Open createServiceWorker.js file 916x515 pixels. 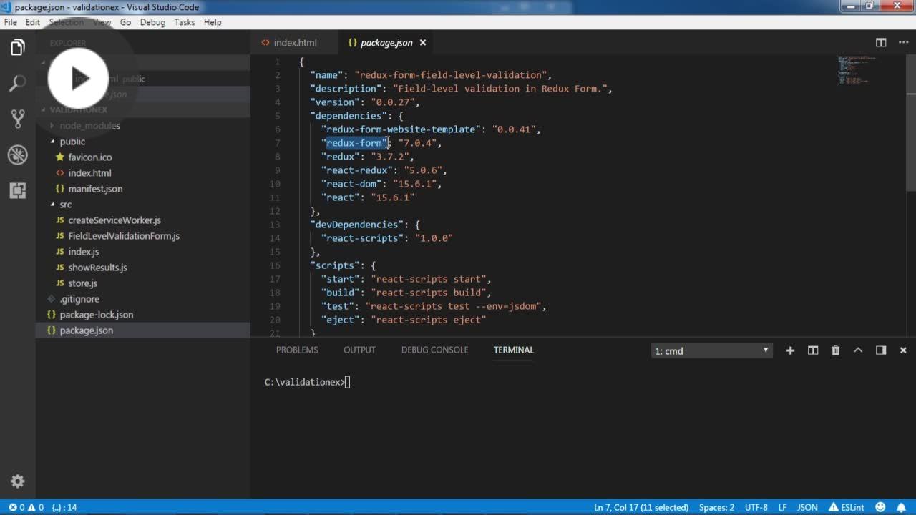point(114,220)
